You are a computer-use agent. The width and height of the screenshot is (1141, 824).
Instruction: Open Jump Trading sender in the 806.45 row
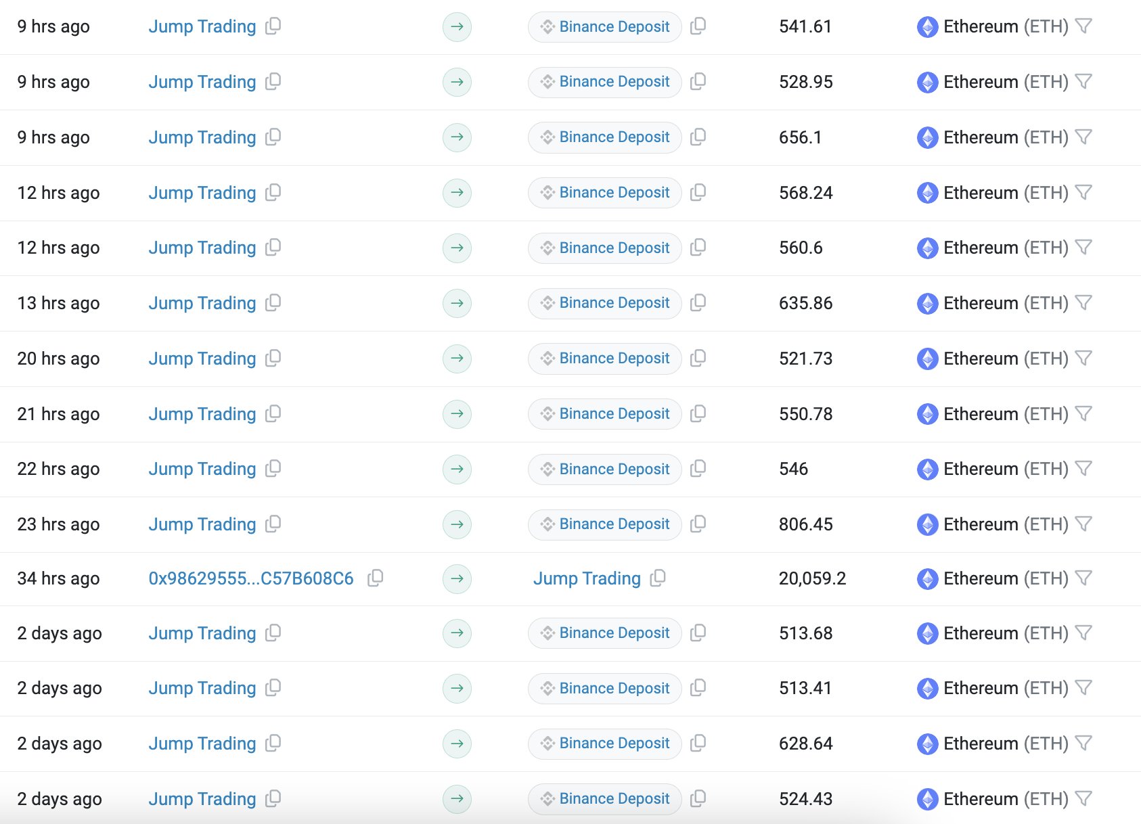click(x=202, y=524)
